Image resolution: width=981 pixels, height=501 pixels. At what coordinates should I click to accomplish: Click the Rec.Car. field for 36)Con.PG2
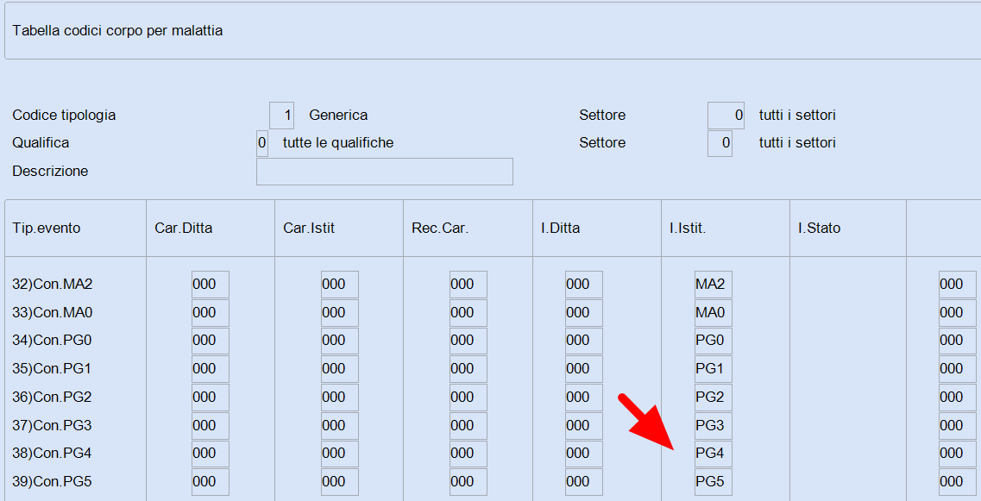click(468, 398)
